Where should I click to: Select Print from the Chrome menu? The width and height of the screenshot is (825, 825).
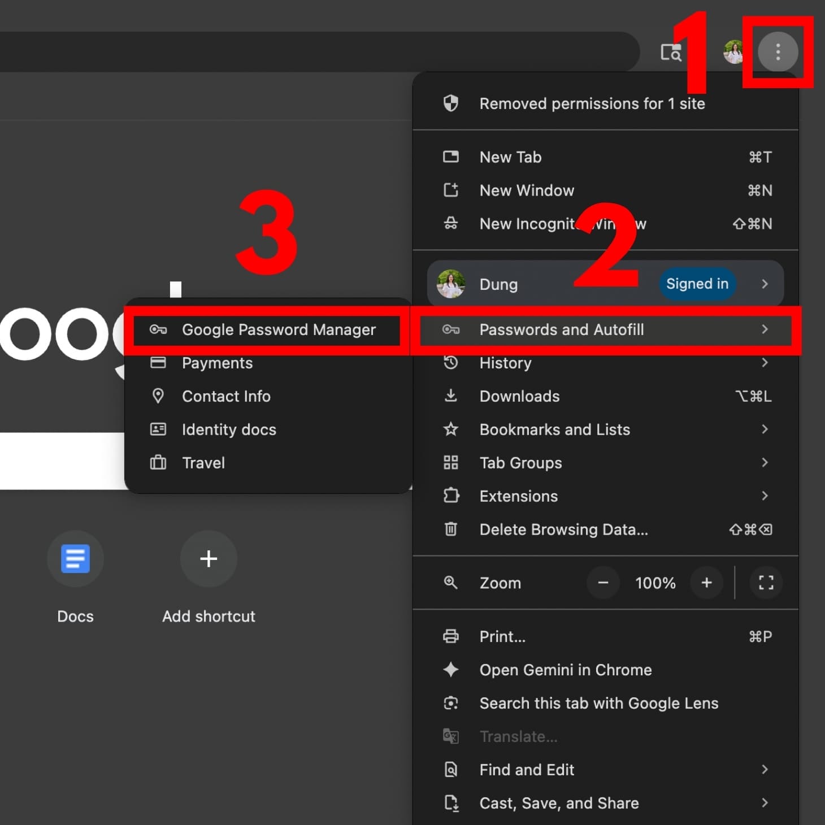606,636
